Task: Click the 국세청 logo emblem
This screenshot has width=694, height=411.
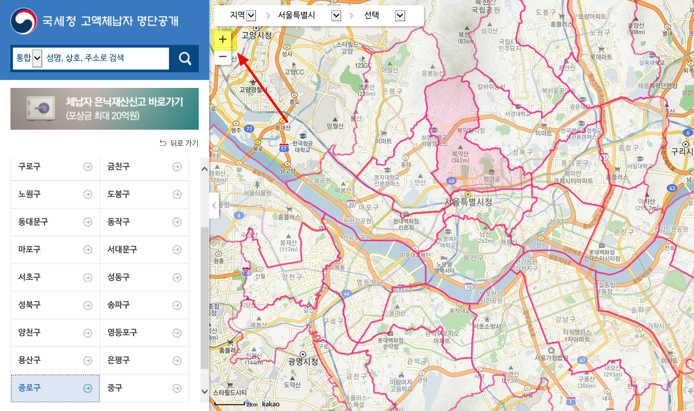Action: (x=24, y=21)
